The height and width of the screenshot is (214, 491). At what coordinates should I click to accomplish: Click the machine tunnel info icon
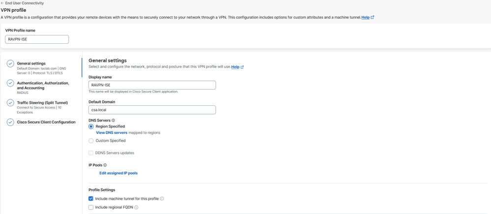coord(162,199)
